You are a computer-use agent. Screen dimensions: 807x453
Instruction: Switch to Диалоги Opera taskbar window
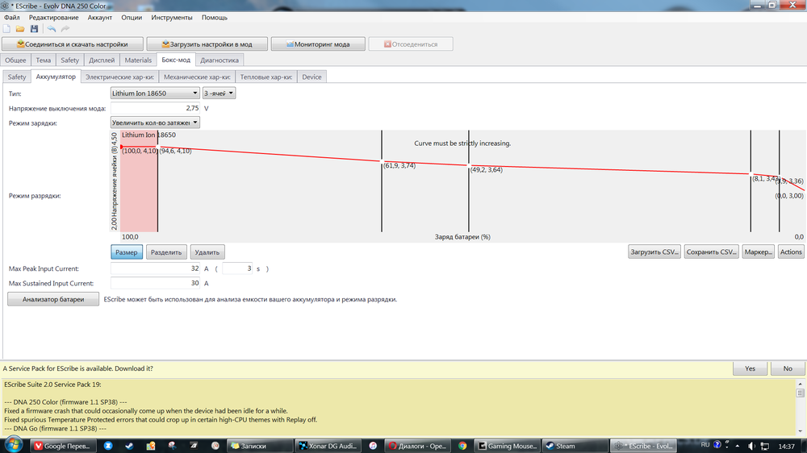coord(418,446)
